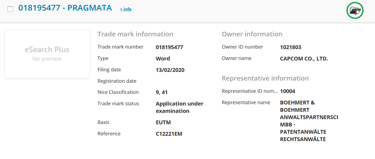
Task: Click the representative ID number 10004
Action: click(288, 91)
